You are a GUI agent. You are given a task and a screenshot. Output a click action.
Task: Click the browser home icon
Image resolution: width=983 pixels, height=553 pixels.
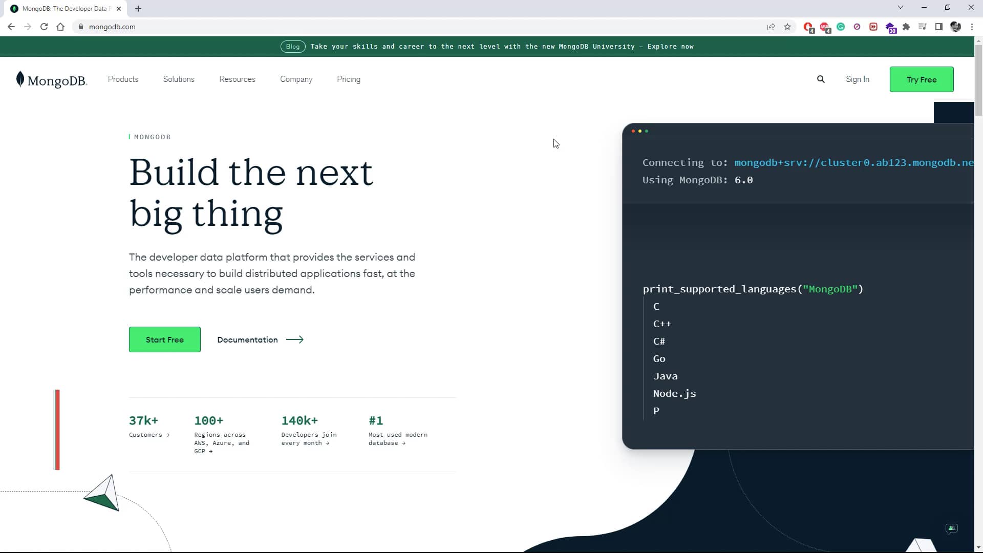click(60, 27)
